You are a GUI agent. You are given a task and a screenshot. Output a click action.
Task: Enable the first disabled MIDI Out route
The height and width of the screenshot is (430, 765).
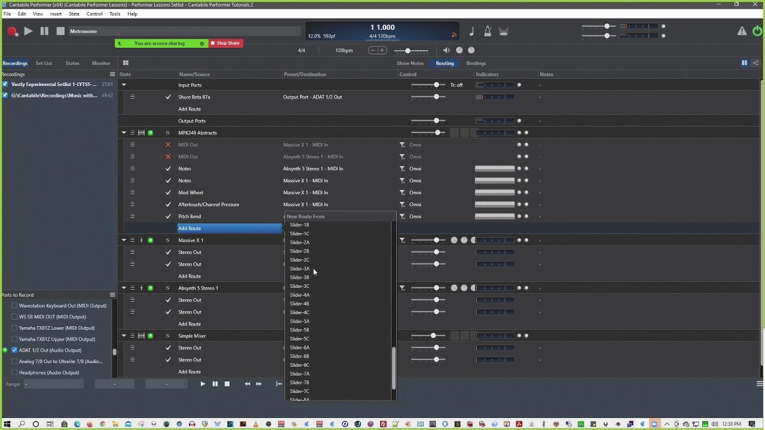click(168, 145)
